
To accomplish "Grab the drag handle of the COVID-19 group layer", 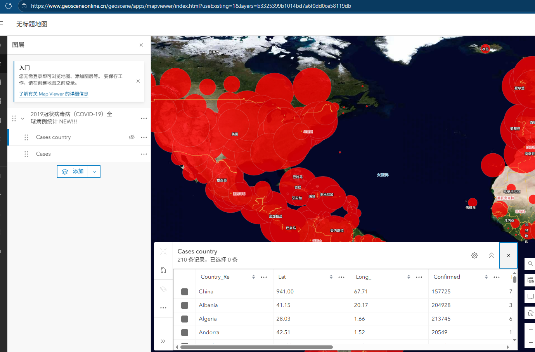I will (x=14, y=118).
